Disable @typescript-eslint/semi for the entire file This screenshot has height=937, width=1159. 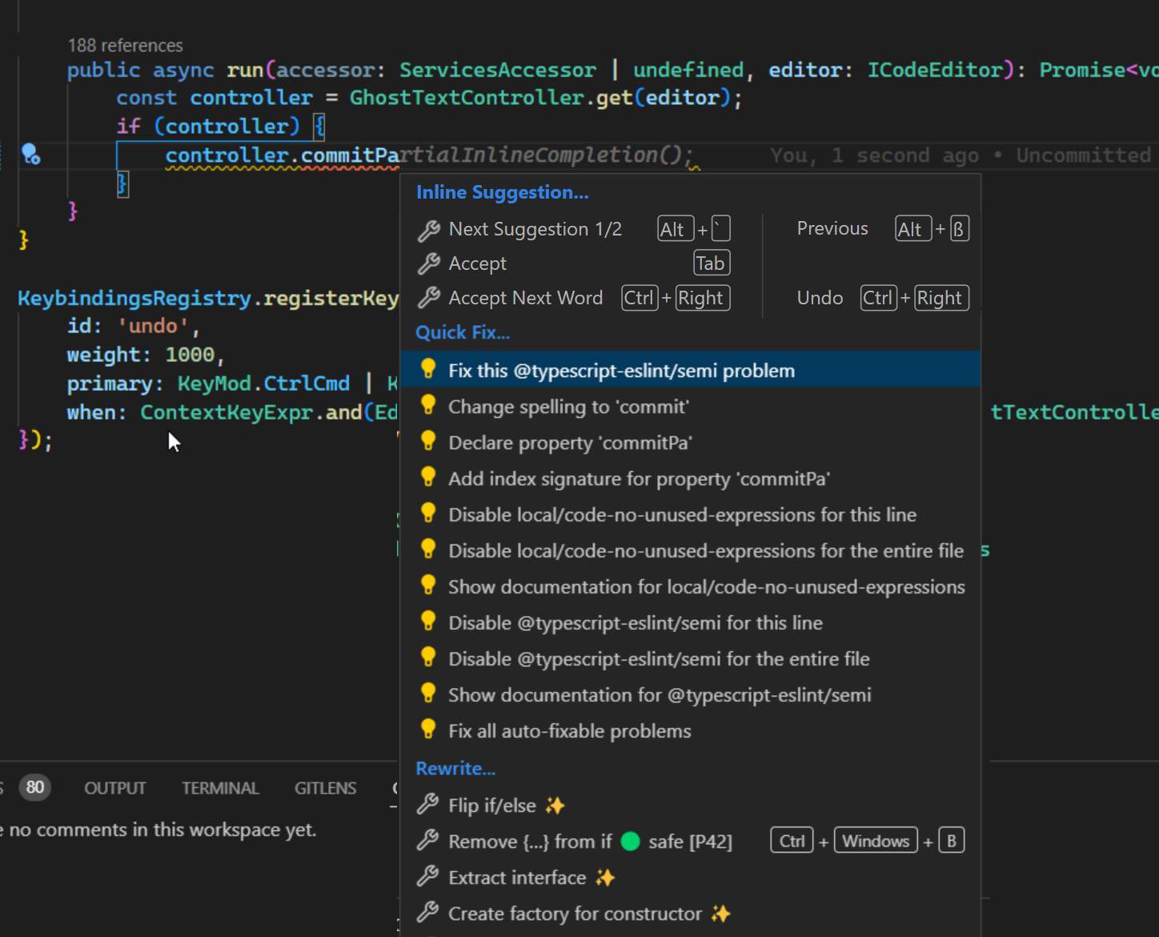pos(659,658)
